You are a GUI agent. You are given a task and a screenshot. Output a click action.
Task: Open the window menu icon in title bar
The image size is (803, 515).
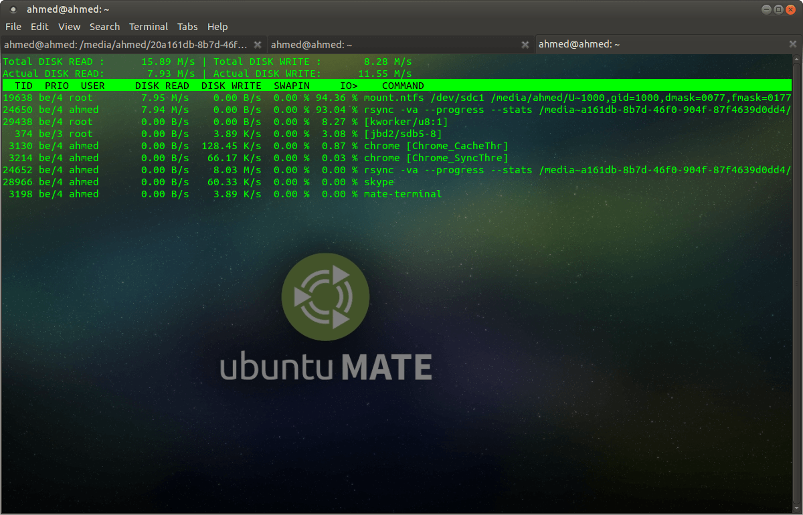(13, 9)
